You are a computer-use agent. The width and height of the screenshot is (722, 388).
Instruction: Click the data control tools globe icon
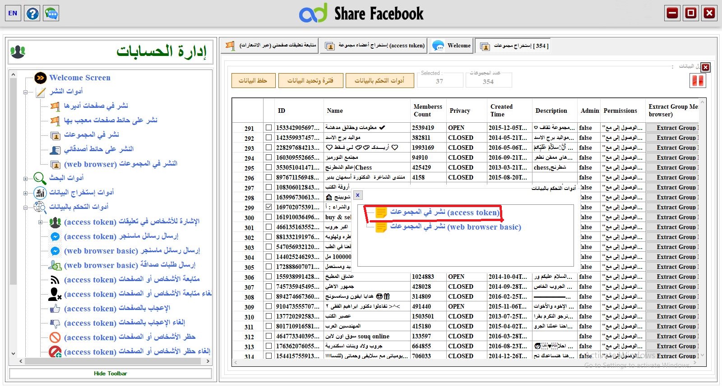40,208
